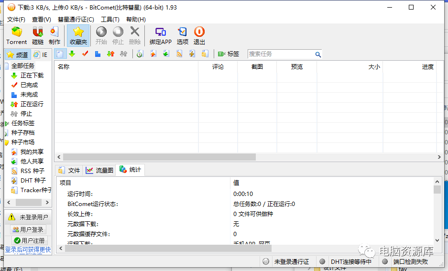The image size is (448, 271).
Task: Start task with 开始 button
Action: point(101,36)
